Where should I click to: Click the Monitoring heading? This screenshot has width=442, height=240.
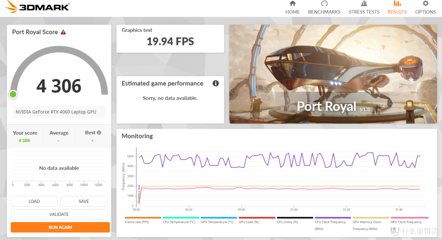click(137, 136)
